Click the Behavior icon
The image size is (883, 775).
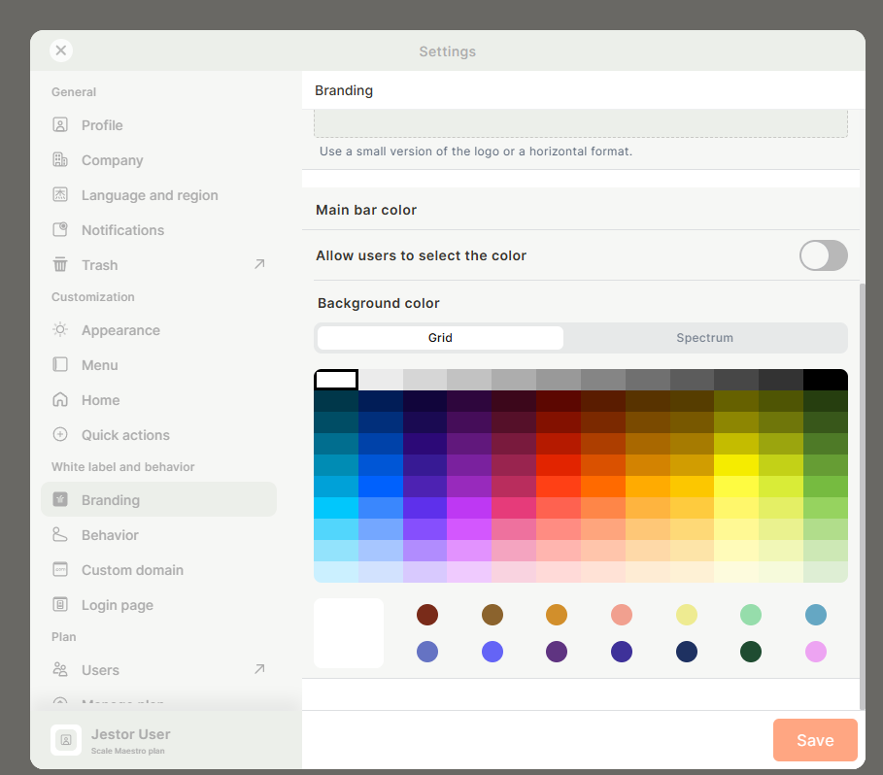click(60, 534)
